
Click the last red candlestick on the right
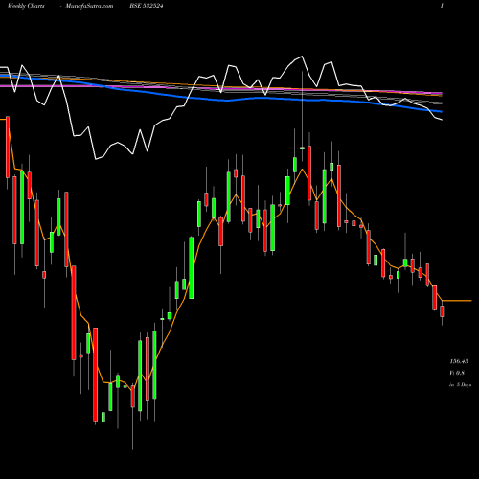pyautogui.click(x=442, y=311)
